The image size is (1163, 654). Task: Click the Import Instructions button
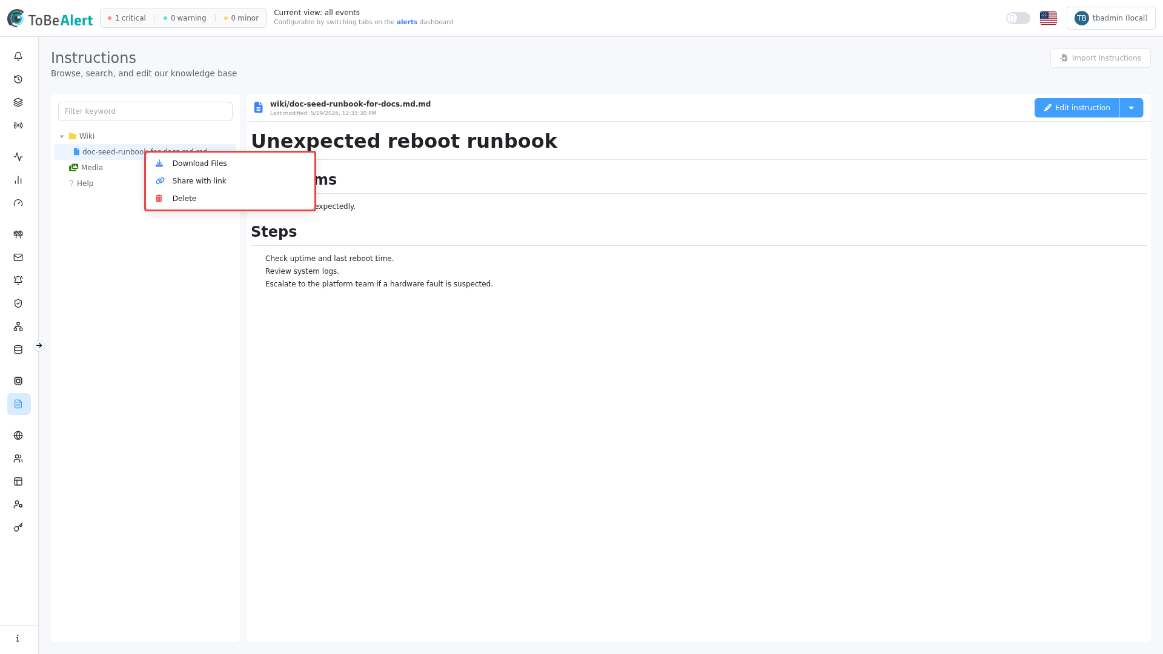(x=1101, y=58)
